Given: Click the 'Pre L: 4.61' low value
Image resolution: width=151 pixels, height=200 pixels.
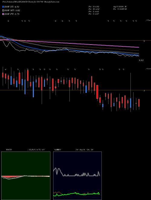Looking at the screenshot, I should (x=94, y=12).
